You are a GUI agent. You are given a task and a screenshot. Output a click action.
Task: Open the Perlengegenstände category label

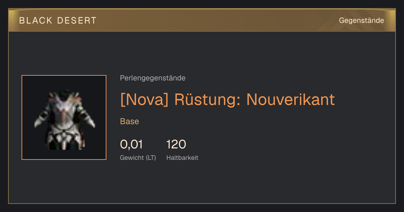pos(153,78)
